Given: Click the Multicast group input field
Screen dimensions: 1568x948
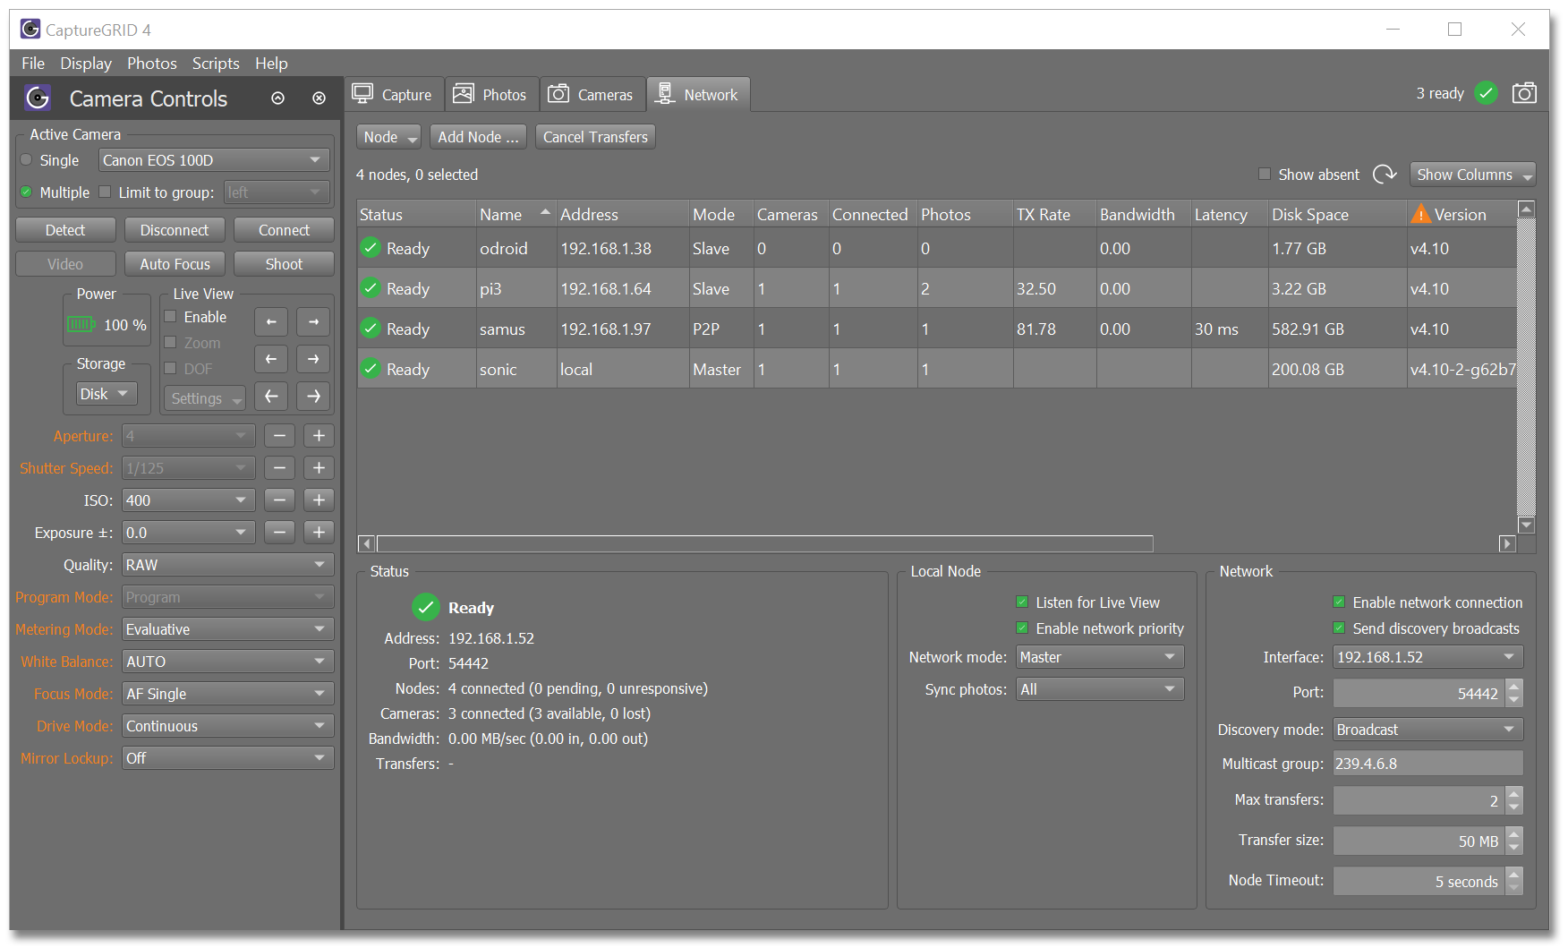Looking at the screenshot, I should (1427, 764).
